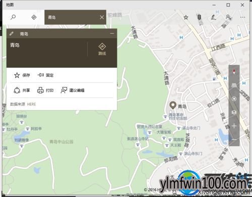
Task: Zoom out with the minus control
Action: click(x=234, y=139)
